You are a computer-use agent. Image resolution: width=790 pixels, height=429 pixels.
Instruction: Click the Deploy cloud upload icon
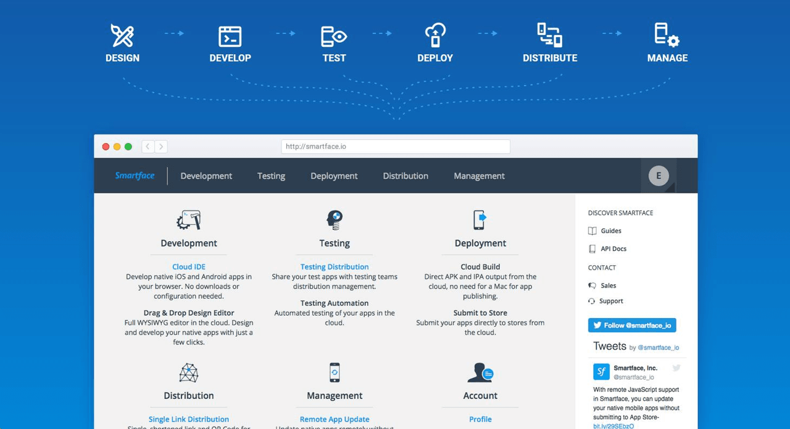(435, 35)
